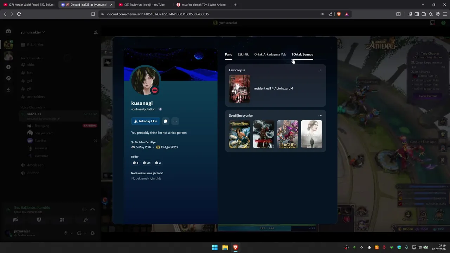Screen dimensions: 450x253
Task: Open the Ortak Arkadaşınız Yok tab
Action: [270, 54]
